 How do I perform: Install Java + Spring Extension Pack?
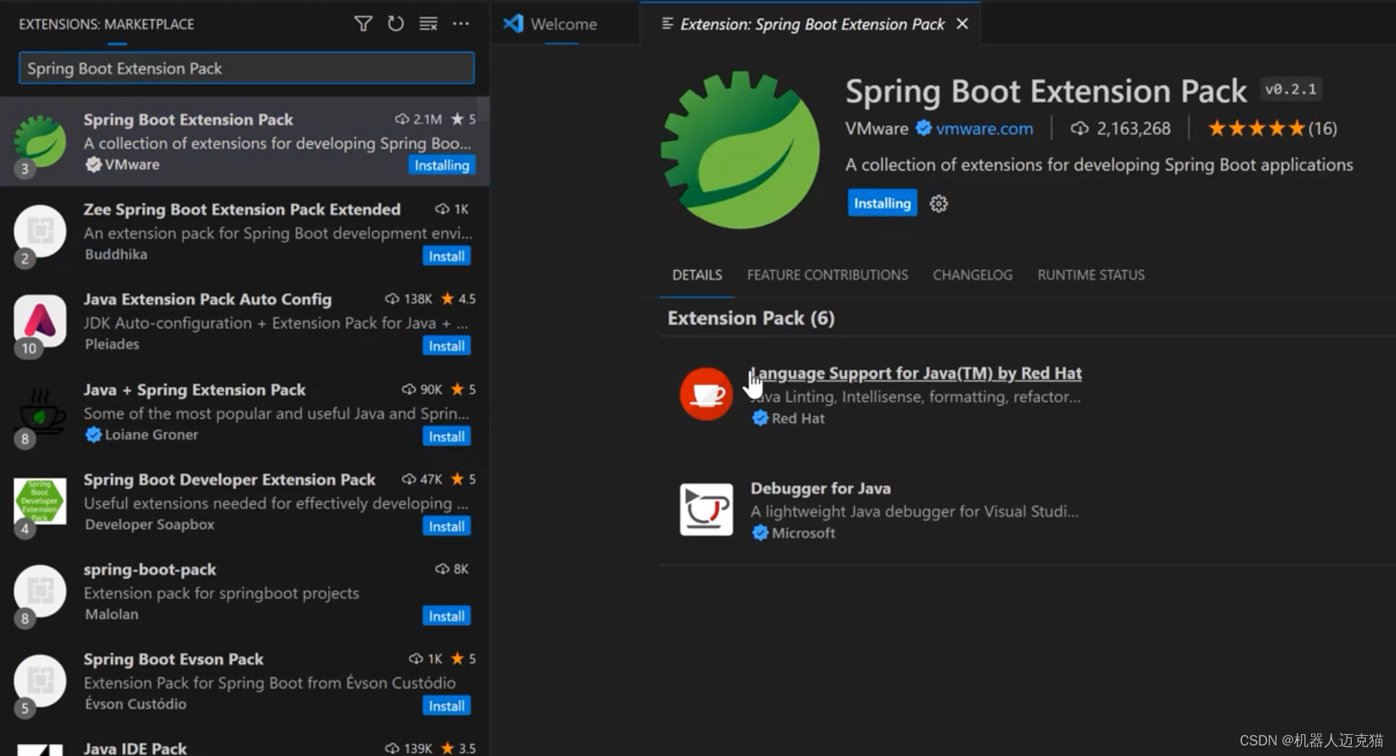pos(447,436)
